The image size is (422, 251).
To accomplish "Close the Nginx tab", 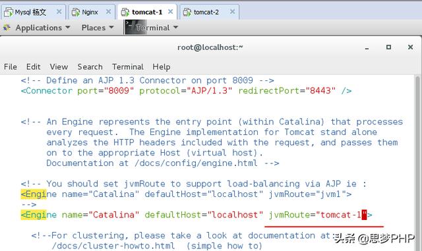I will [x=108, y=12].
